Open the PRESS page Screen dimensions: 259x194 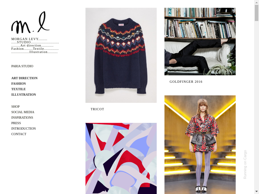[16, 123]
